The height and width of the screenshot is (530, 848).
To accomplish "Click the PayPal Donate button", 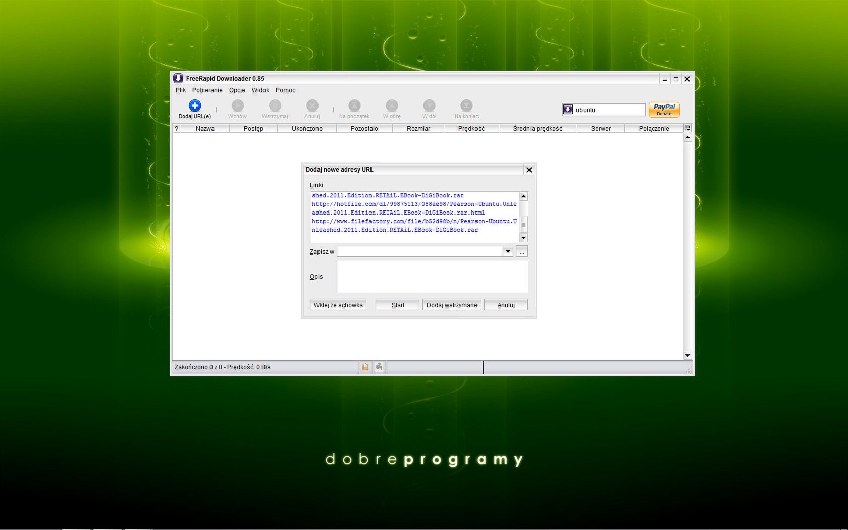I will [664, 110].
